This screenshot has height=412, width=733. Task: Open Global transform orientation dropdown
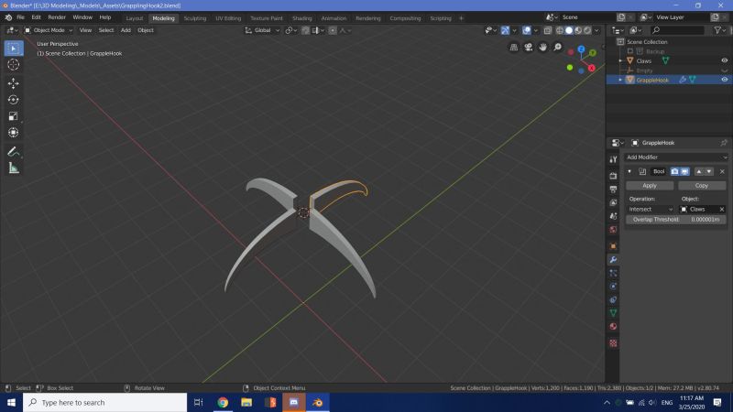tap(262, 30)
